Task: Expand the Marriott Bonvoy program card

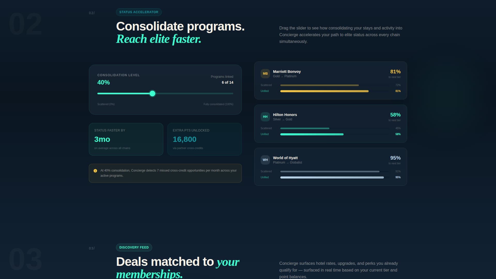Action: click(x=331, y=80)
